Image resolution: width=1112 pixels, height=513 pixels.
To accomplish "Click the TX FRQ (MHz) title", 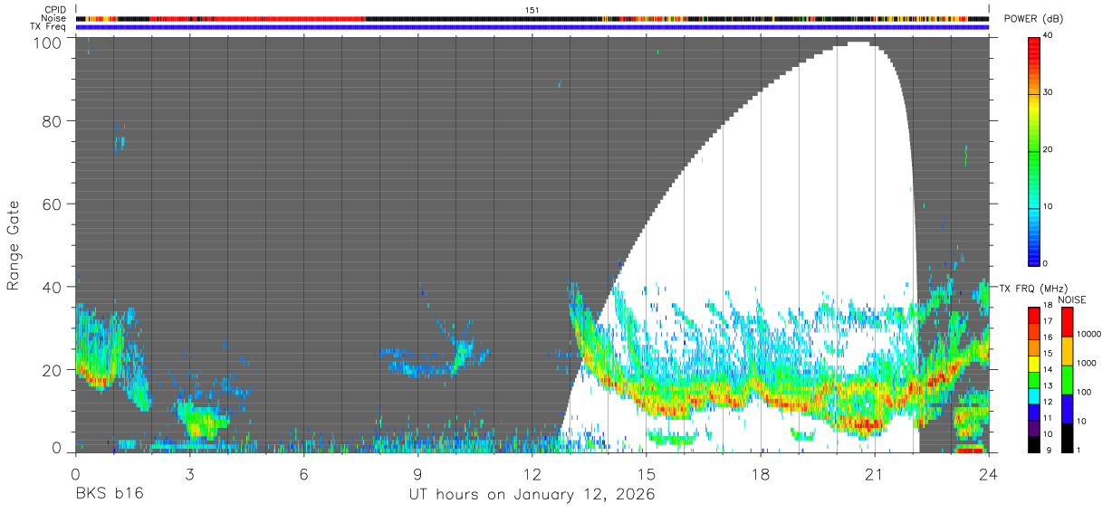I will [1032, 289].
